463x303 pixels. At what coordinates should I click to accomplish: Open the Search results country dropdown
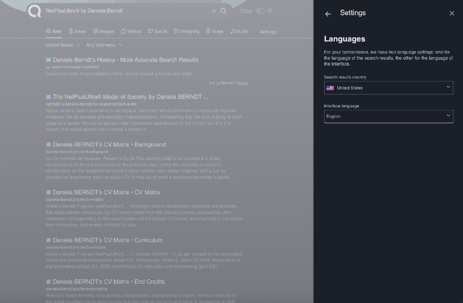coord(388,88)
